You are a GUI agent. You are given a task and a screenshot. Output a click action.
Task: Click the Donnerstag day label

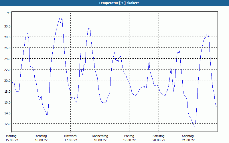pyautogui.click(x=100, y=136)
